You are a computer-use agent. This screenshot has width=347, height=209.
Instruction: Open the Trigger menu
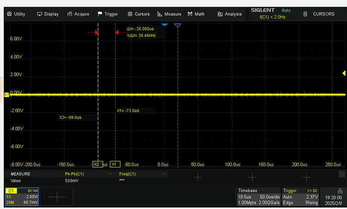[108, 14]
